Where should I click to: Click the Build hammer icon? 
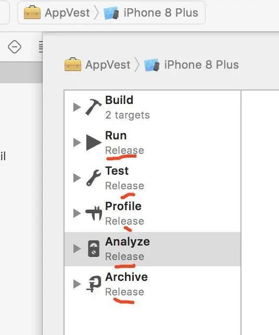point(93,107)
